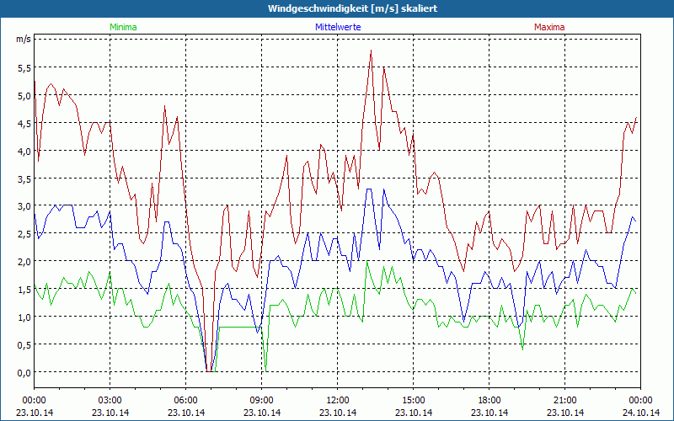
Task: Click the y-axis value '5,0'
Action: tap(24, 96)
